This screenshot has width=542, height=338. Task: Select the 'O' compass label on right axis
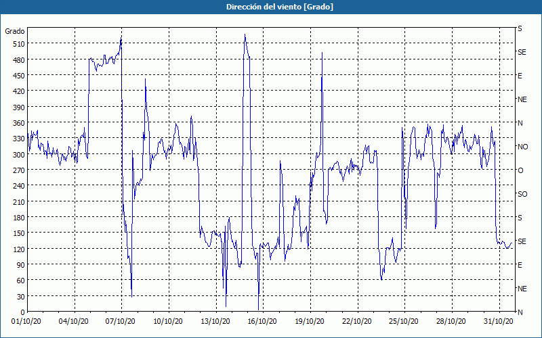520,171
